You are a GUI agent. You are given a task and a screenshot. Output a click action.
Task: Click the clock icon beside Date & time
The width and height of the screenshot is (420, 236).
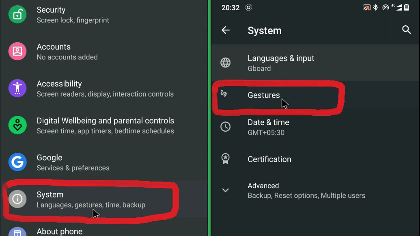(226, 126)
